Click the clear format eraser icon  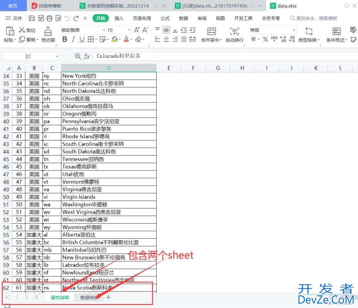138,40
